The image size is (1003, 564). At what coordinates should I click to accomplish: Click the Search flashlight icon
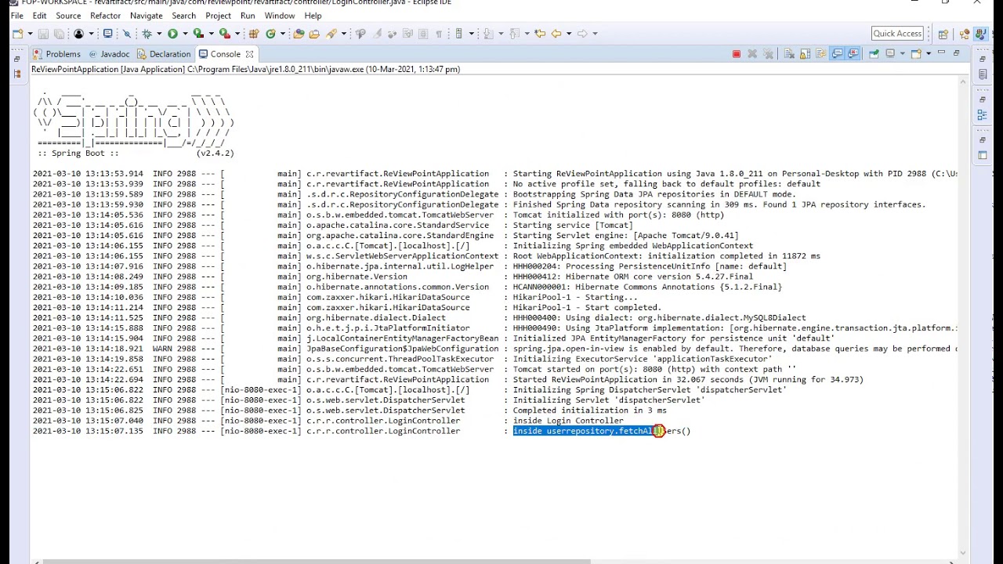pos(331,34)
